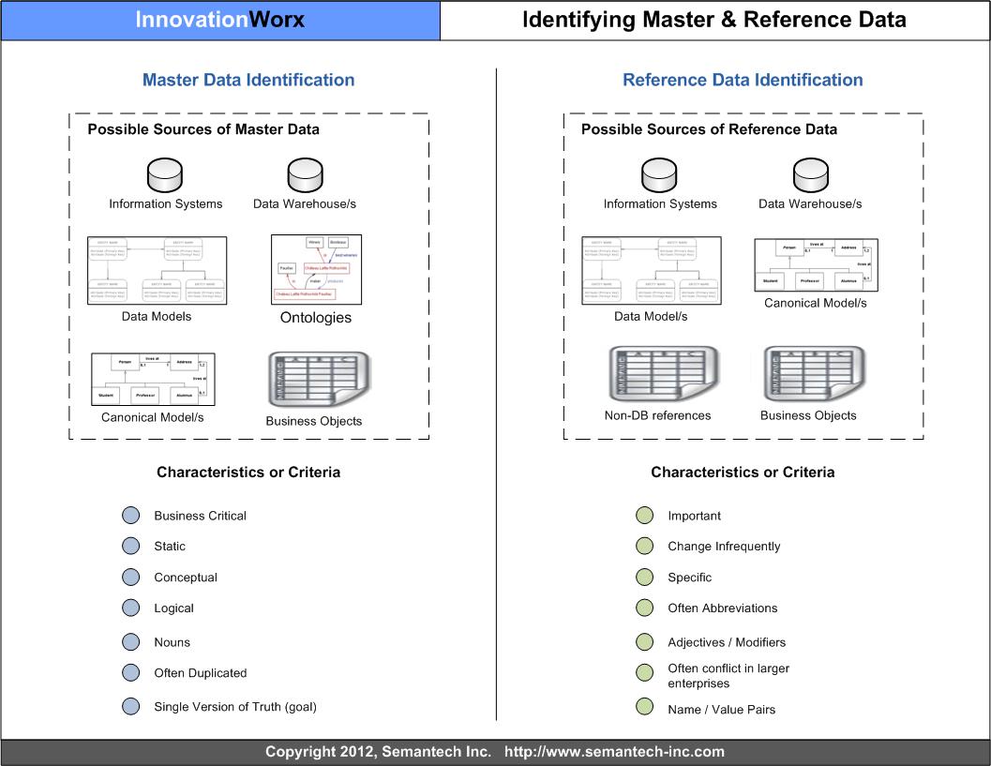Viewport: 991px width, 766px height.
Task: Click the Information Systems icon under Reference Data
Action: pyautogui.click(x=660, y=174)
